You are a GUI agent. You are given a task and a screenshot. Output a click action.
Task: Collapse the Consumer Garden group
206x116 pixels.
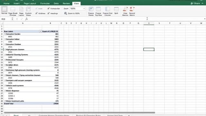click(x=5, y=34)
